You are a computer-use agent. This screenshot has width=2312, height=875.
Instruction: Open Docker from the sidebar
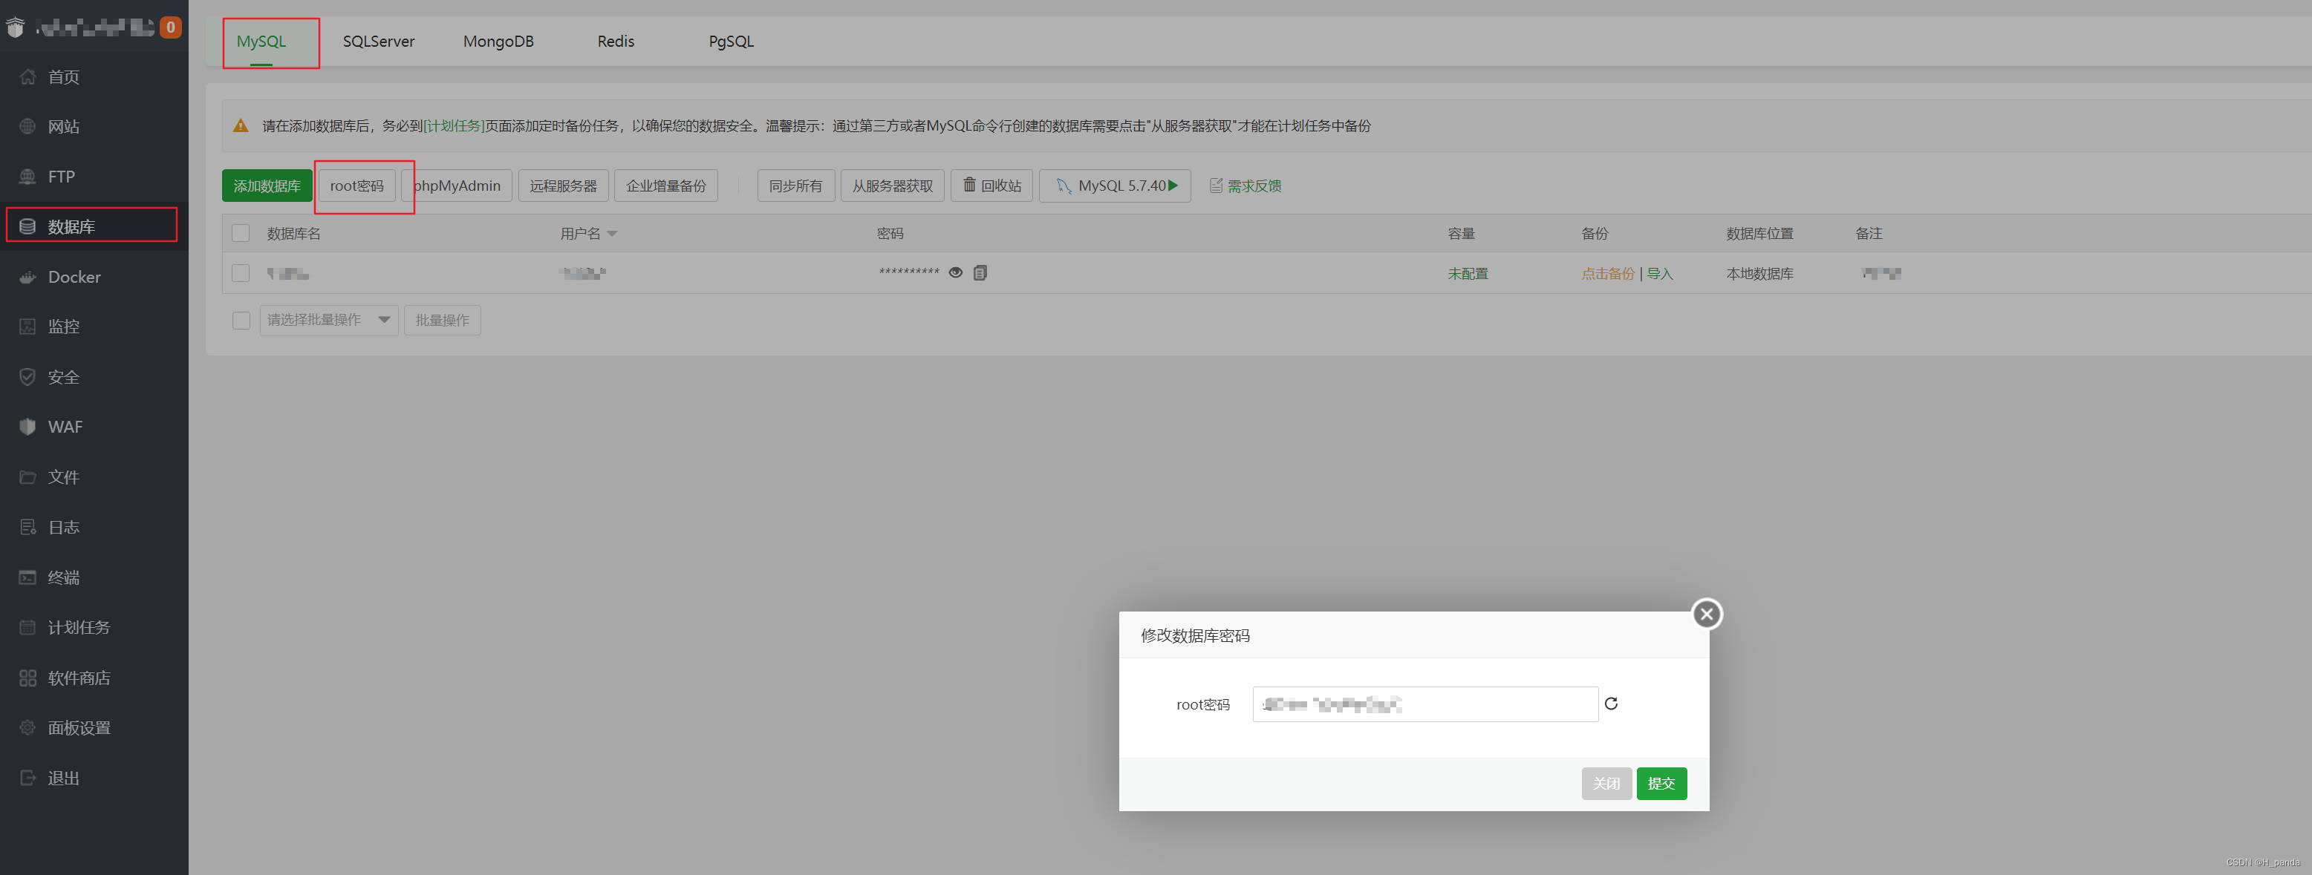pyautogui.click(x=74, y=277)
